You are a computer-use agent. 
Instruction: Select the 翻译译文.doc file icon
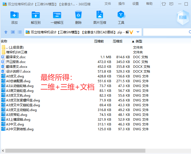[3, 57]
